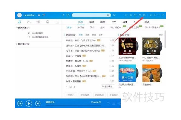This screenshot has height=120, width=181.
Task: Open the cloud music sidebar tab
Action: (29, 22)
